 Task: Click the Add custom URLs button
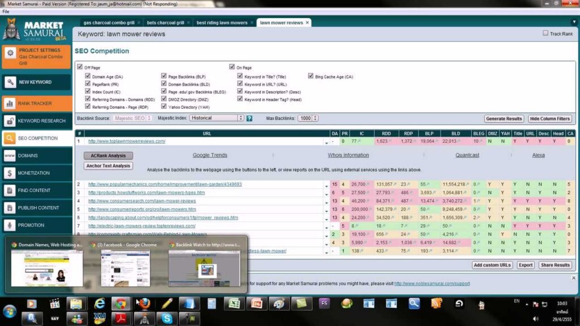click(x=492, y=265)
